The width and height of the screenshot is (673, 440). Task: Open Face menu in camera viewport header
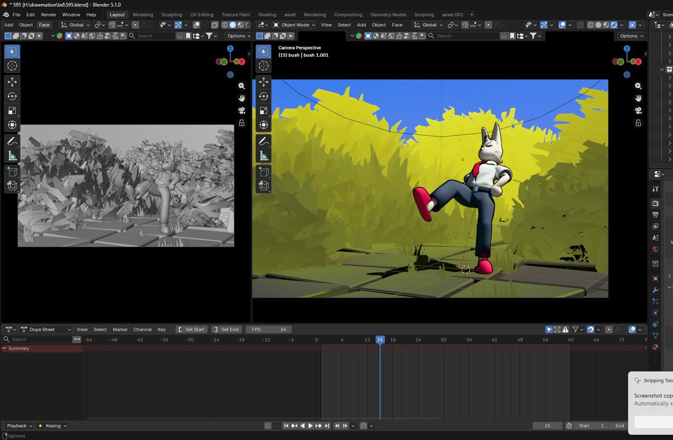point(397,25)
